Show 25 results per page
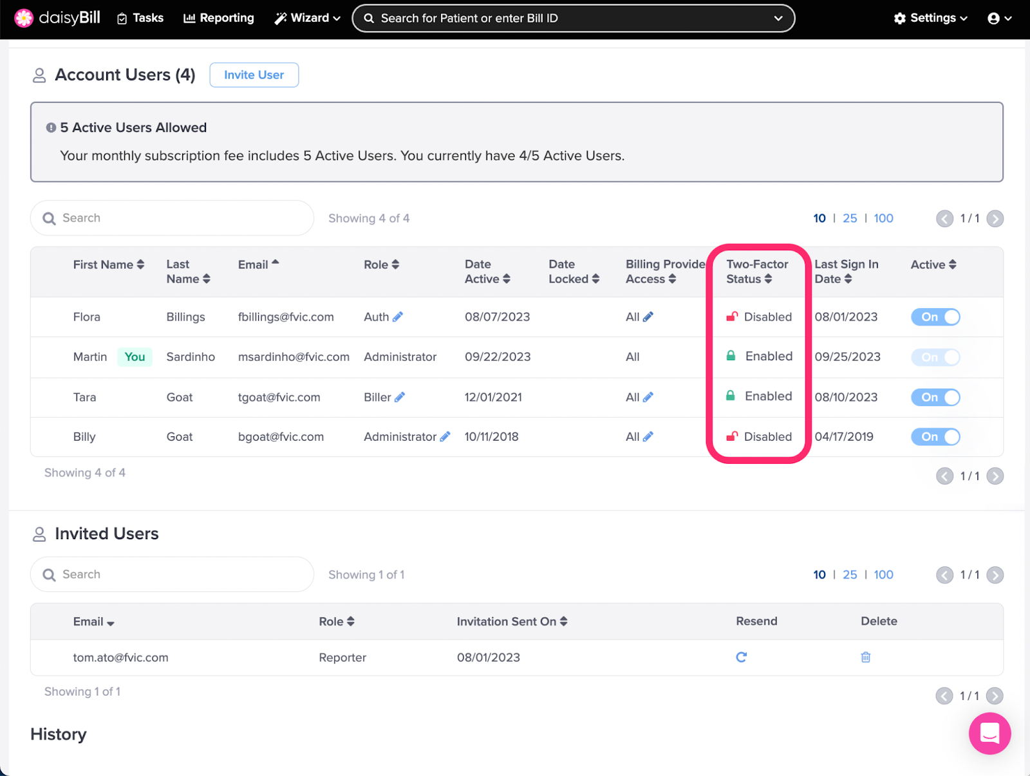 pyautogui.click(x=850, y=218)
